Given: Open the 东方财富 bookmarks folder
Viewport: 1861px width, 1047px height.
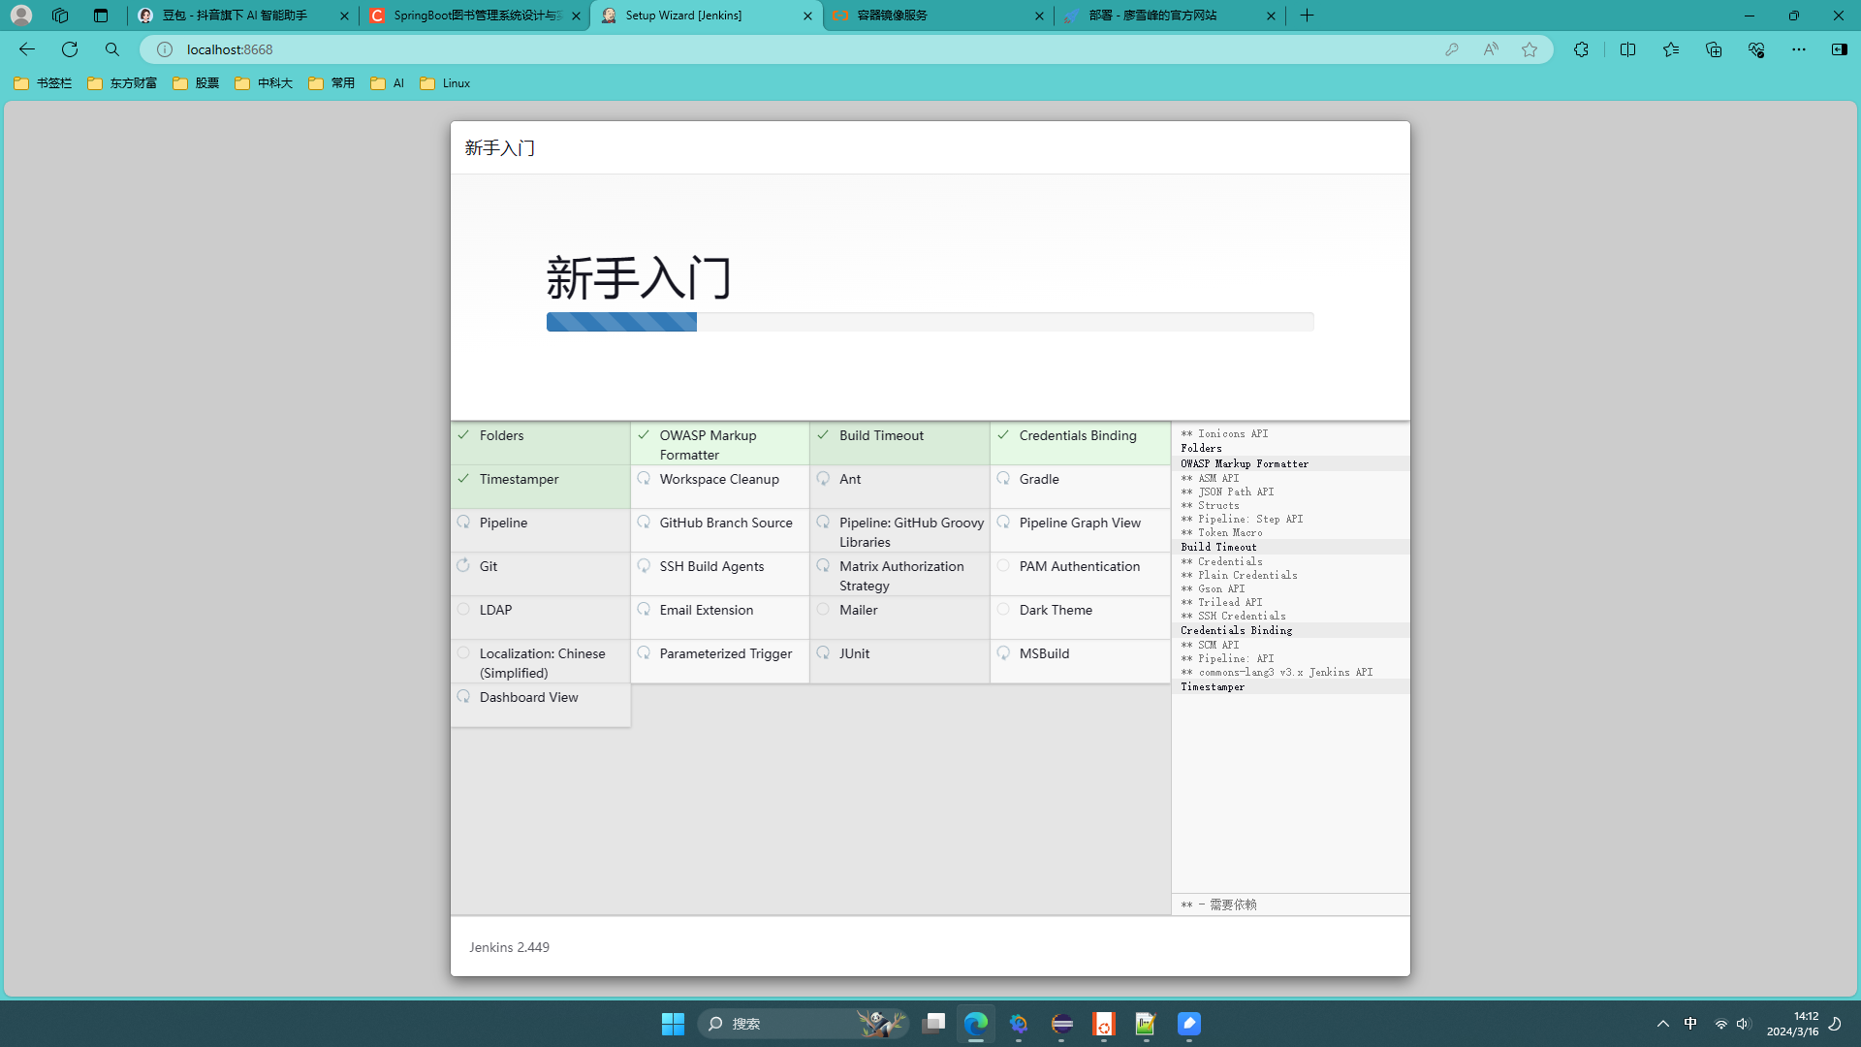Looking at the screenshot, I should 122,83.
